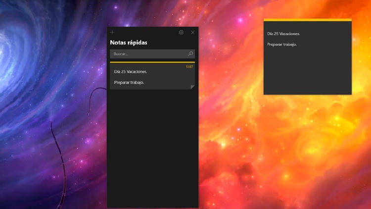
Task: Place cursor in Preparar trabajo text of open note
Action: (x=281, y=45)
